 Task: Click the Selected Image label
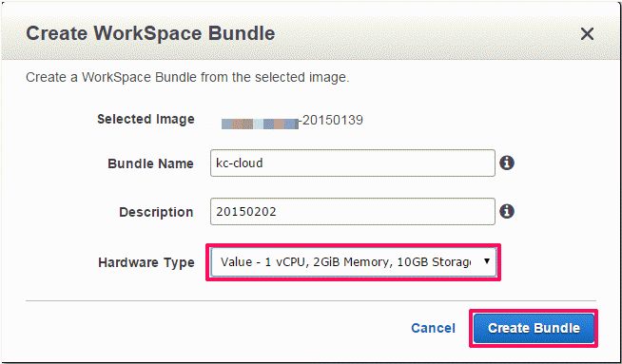click(x=146, y=119)
